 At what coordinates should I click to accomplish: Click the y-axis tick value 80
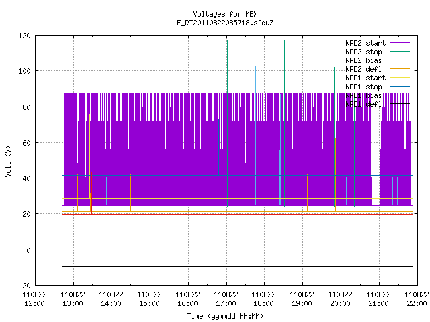coord(26,107)
